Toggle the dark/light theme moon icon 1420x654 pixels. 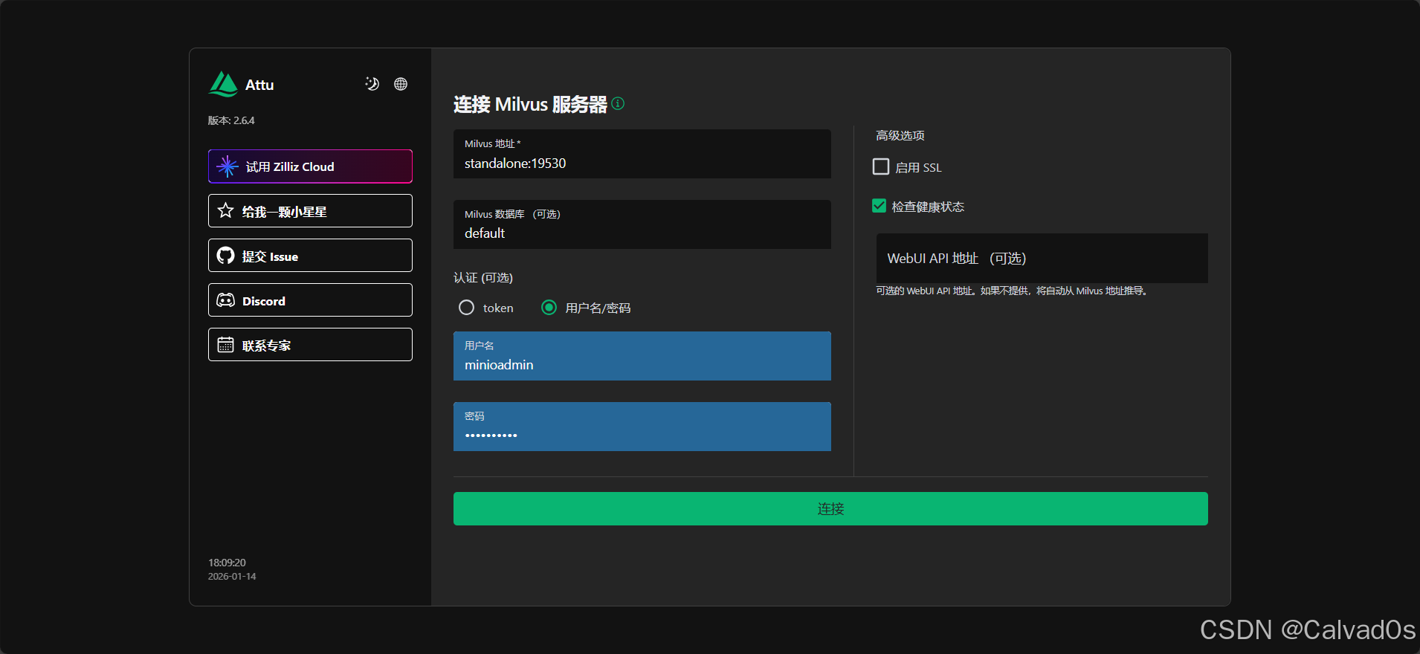[x=372, y=84]
